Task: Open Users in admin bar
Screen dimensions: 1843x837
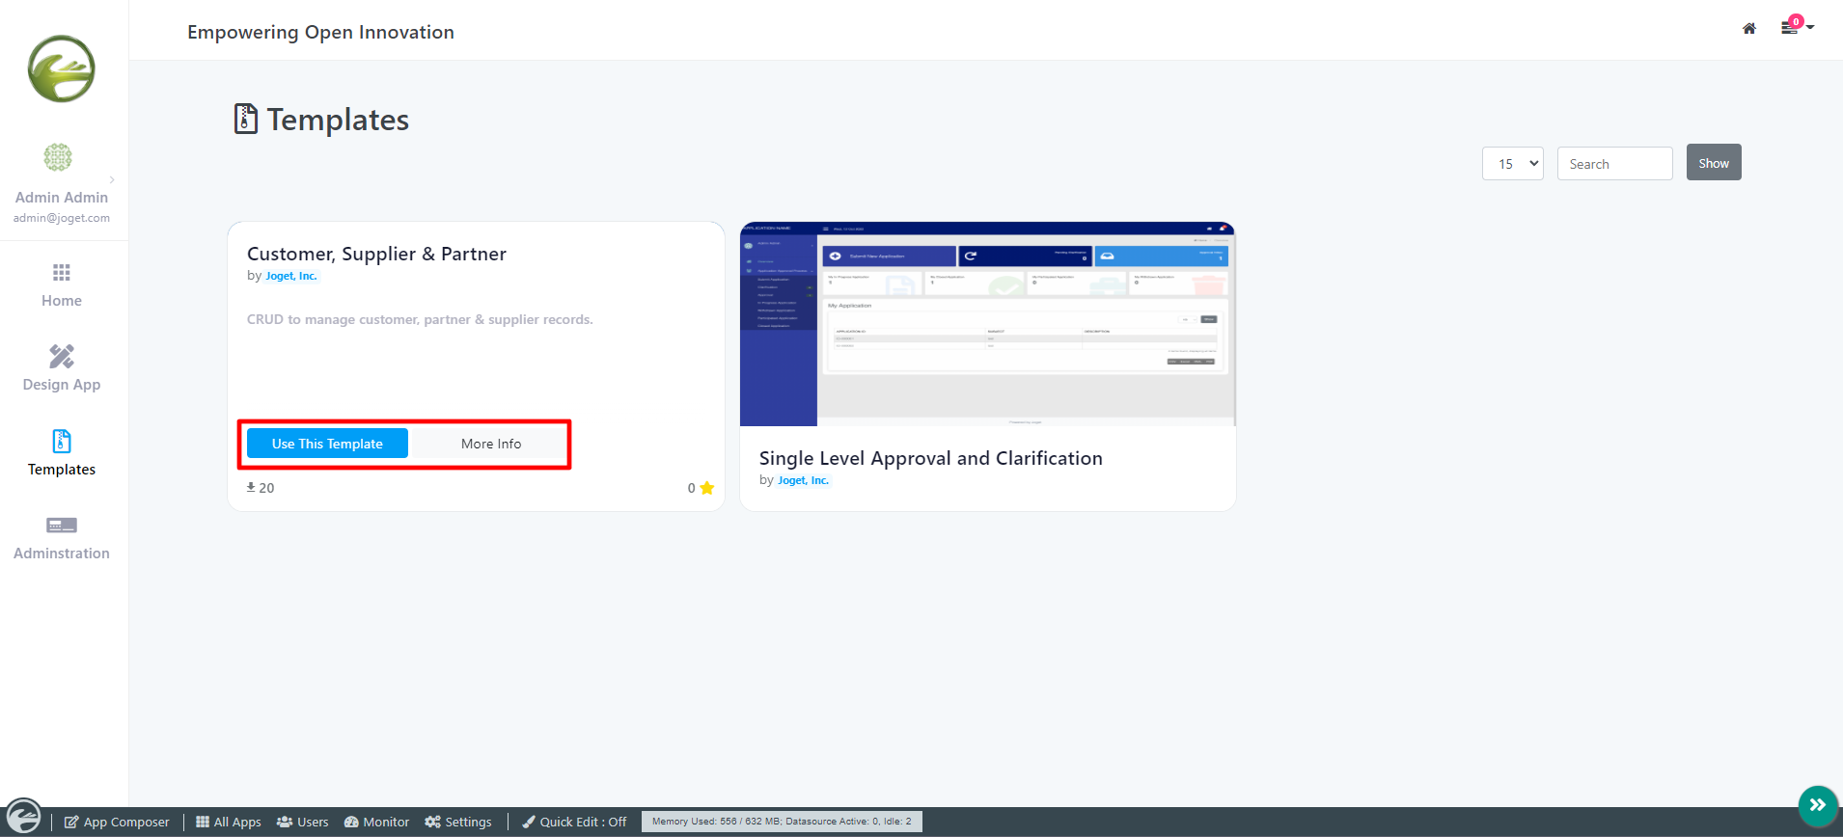Action: 303,822
